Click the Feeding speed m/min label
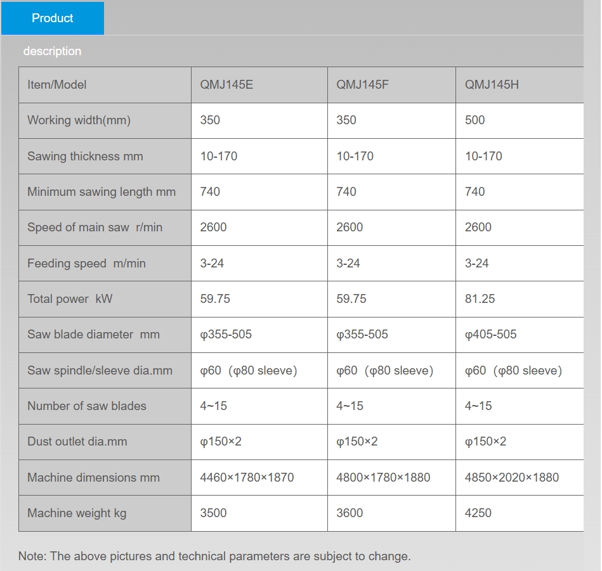The image size is (602, 571). 86,264
